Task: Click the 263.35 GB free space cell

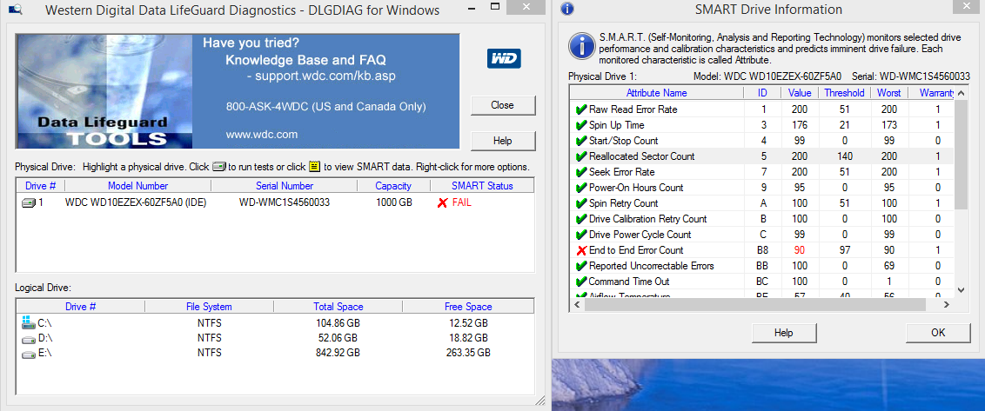Action: (467, 354)
